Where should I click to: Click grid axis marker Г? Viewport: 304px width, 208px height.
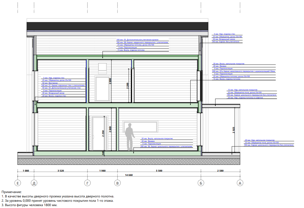[x=87, y=183]
